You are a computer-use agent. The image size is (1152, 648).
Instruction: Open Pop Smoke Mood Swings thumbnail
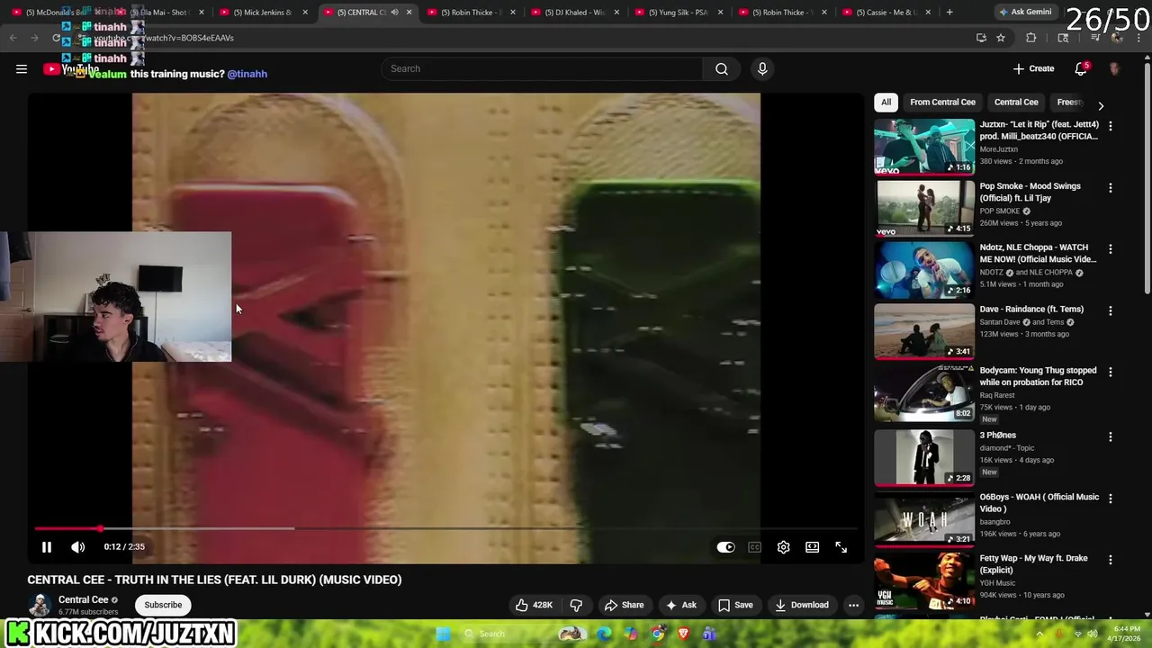[924, 208]
